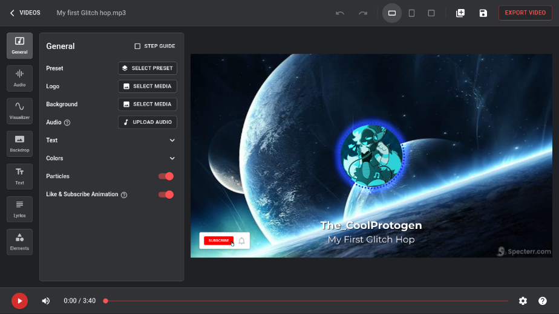This screenshot has width=559, height=314.
Task: Select media for Background
Action: (x=148, y=104)
